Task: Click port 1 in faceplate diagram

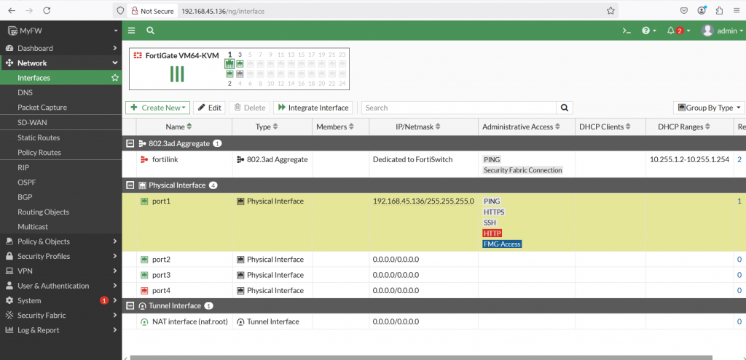Action: (229, 64)
